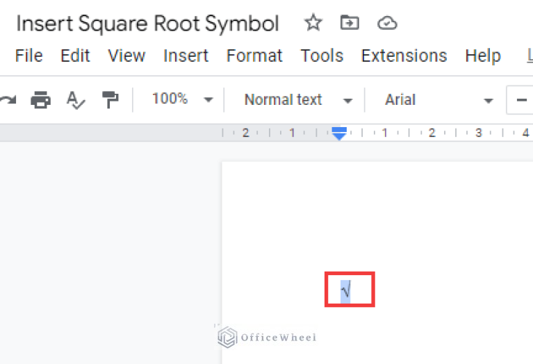Viewport: 533px width, 364px height.
Task: Click the highlighted square root symbol
Action: point(345,290)
